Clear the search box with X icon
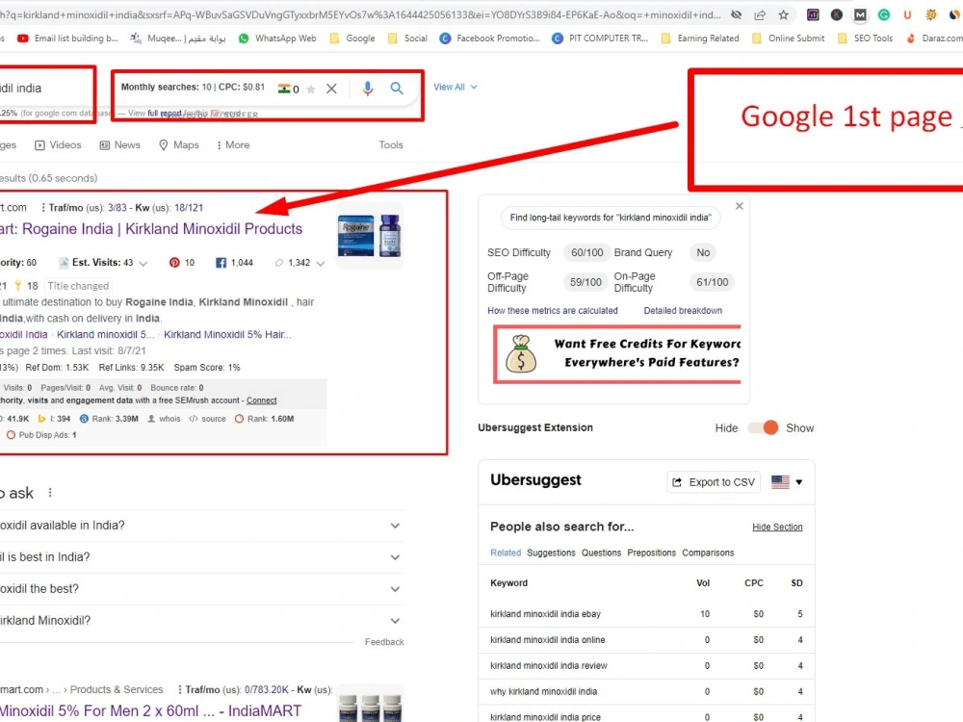 click(x=331, y=89)
